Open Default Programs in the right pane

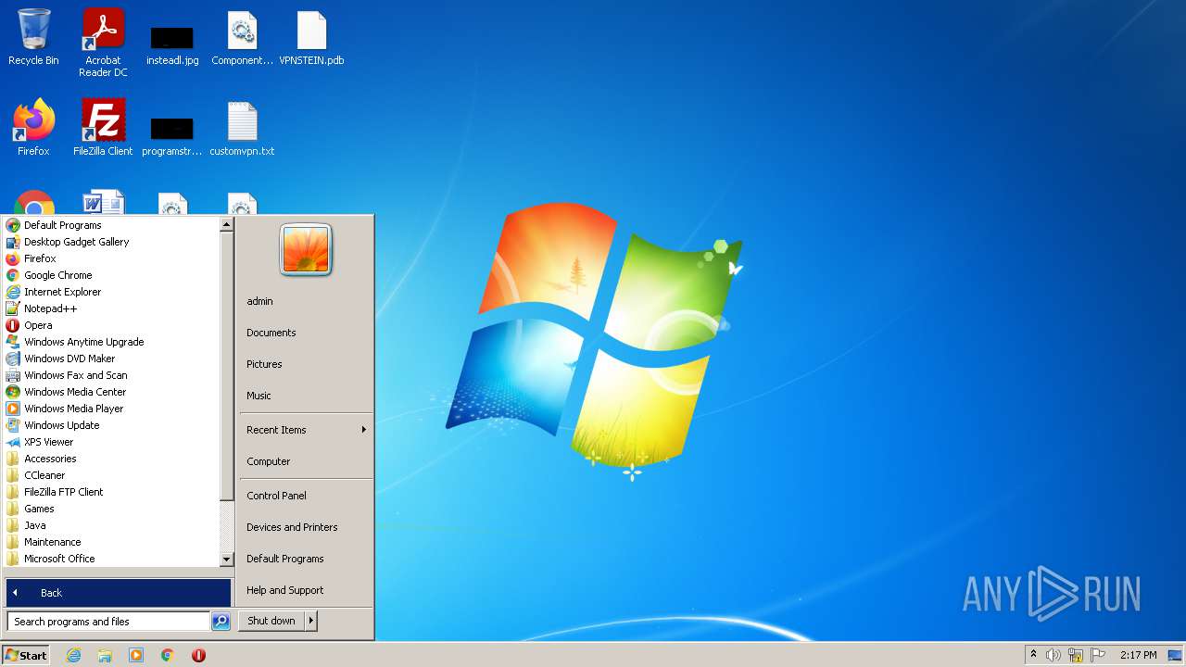pos(306,559)
